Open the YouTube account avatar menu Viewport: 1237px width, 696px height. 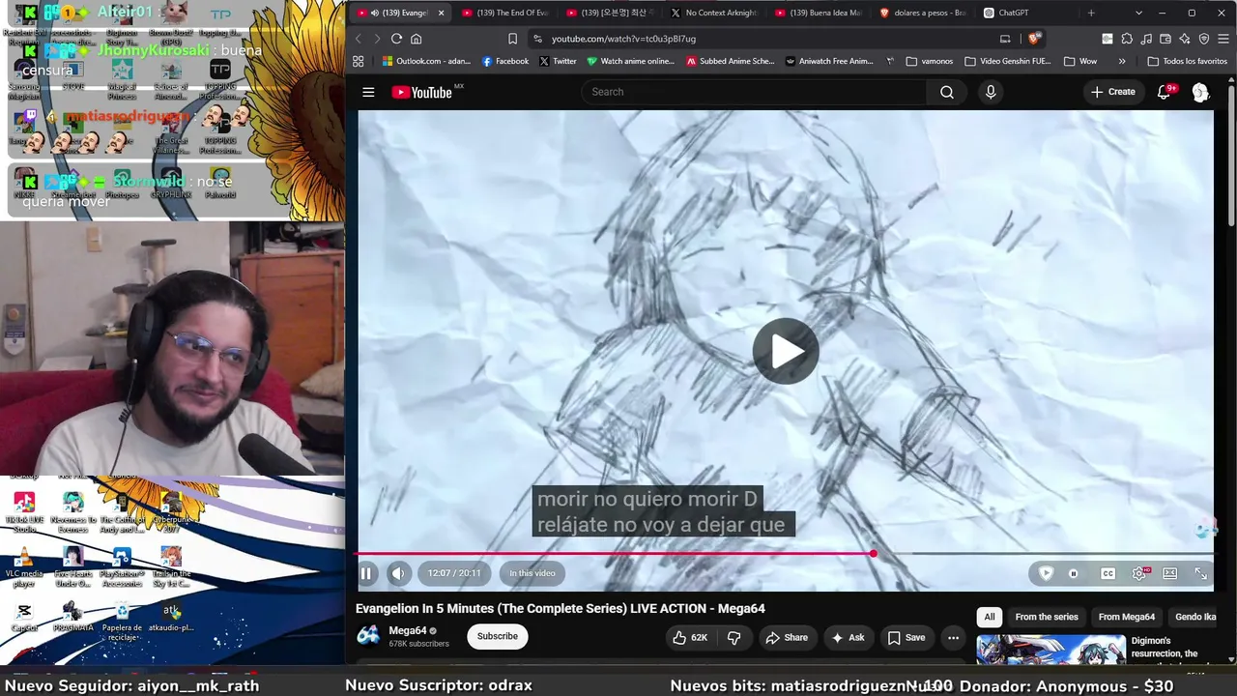(x=1200, y=92)
